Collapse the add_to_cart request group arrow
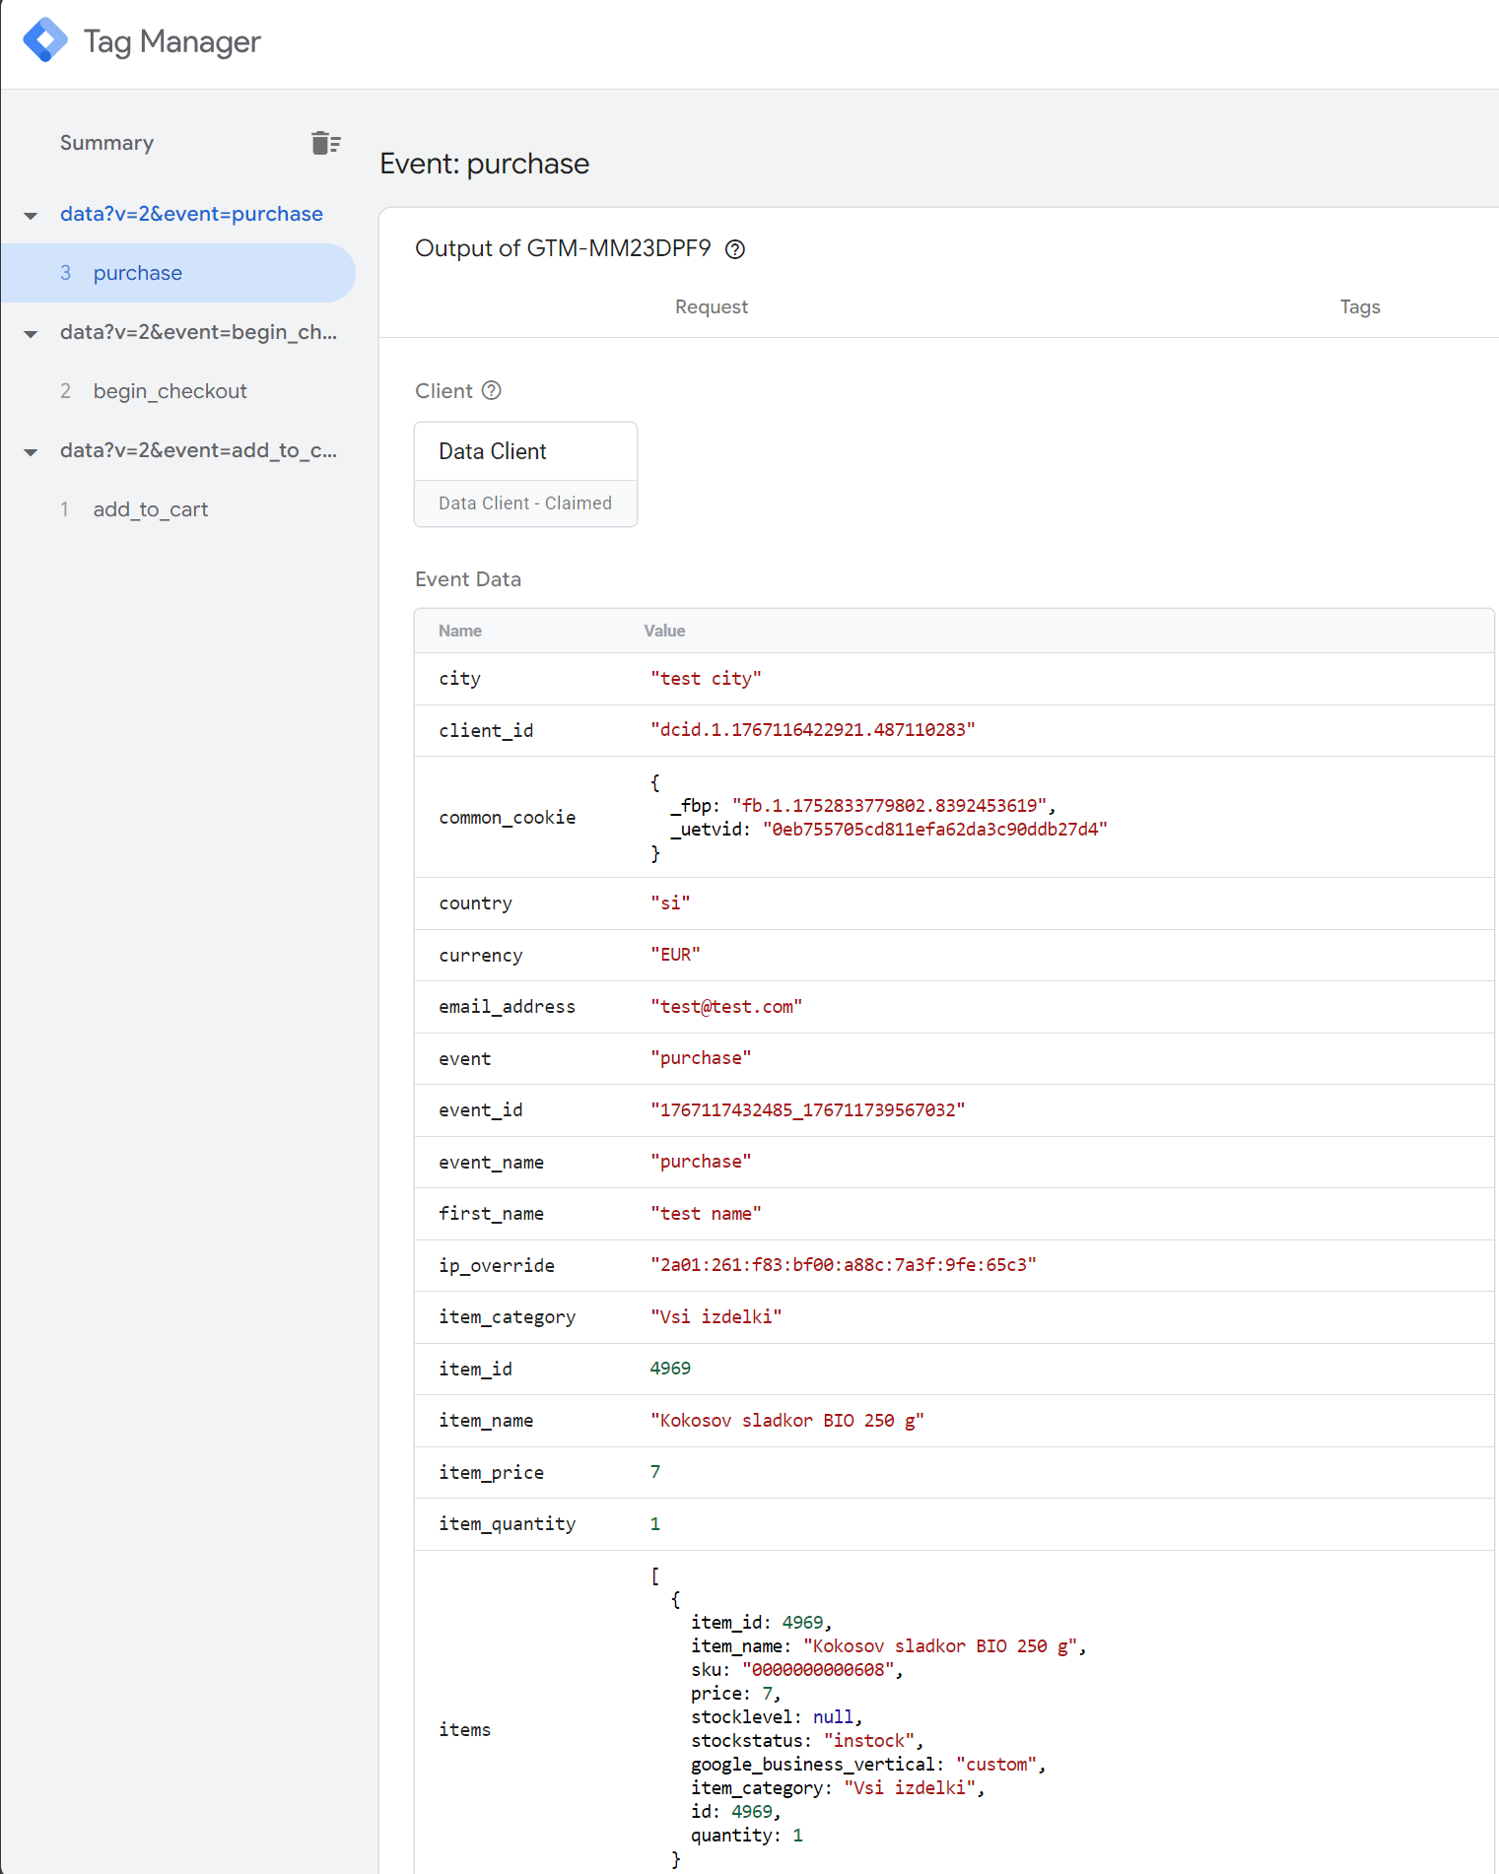The height and width of the screenshot is (1874, 1499). click(31, 451)
